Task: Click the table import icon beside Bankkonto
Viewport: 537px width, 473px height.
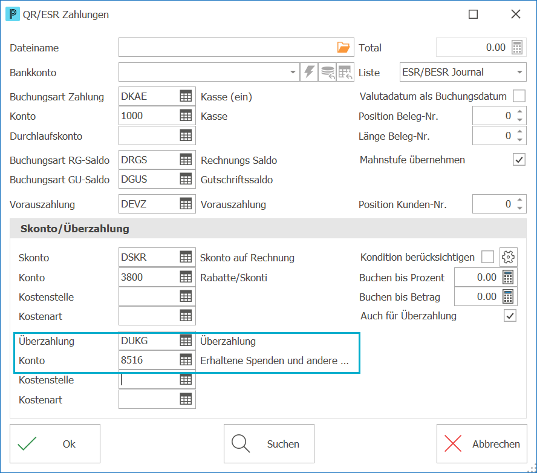Action: (x=345, y=72)
